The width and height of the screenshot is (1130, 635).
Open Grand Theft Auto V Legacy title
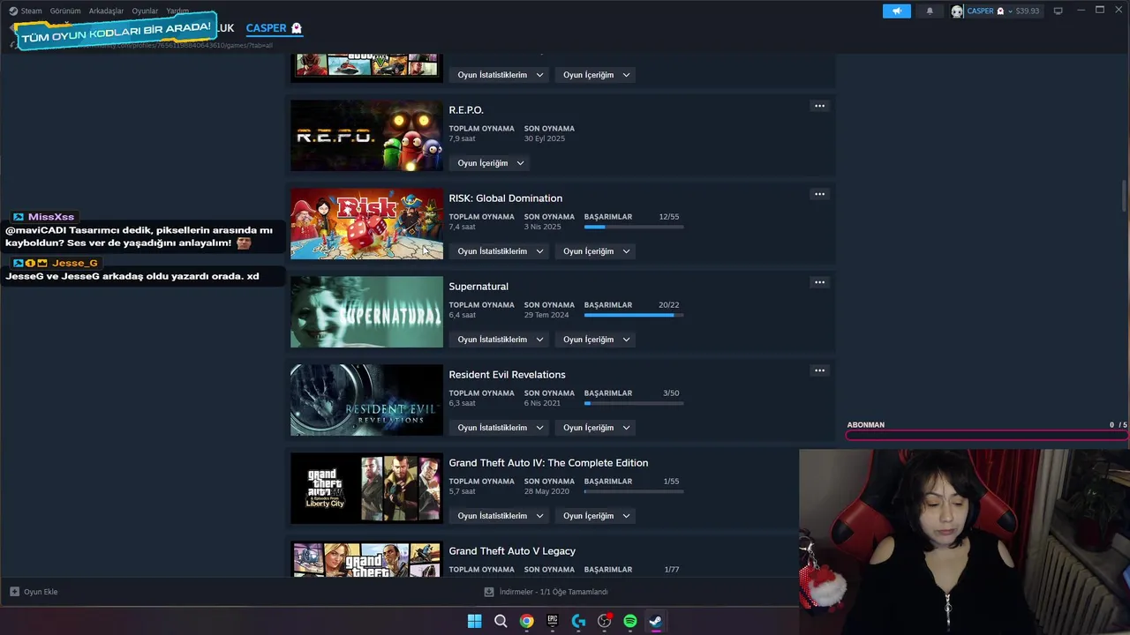pos(512,551)
